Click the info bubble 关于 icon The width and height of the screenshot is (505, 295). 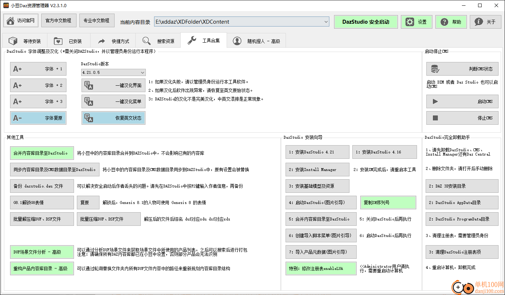coord(479,22)
